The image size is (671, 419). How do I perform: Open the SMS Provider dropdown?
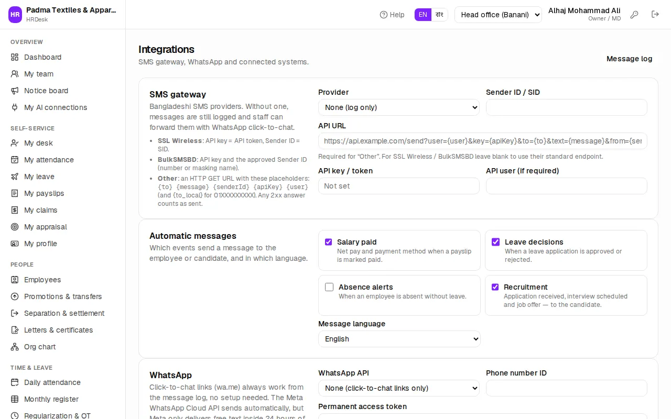pos(399,107)
